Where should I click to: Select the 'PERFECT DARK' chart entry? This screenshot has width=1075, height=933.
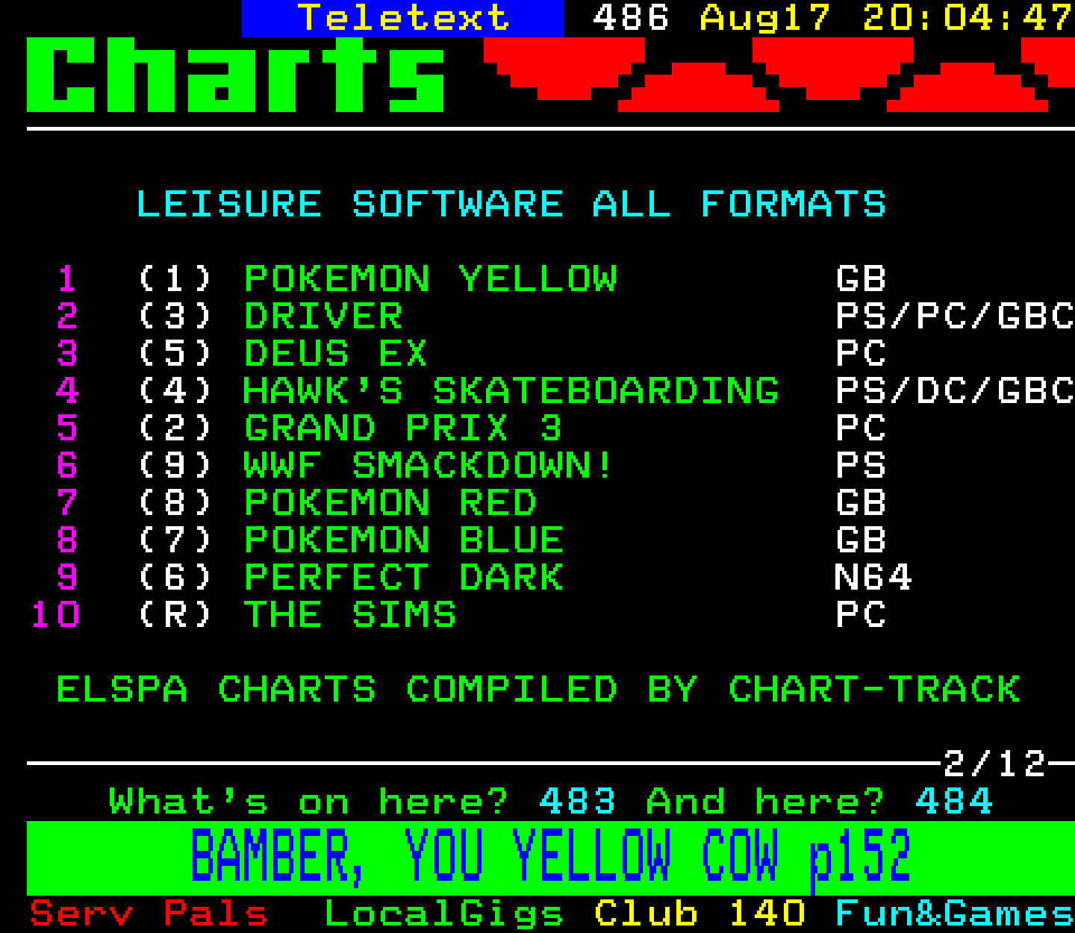point(404,578)
